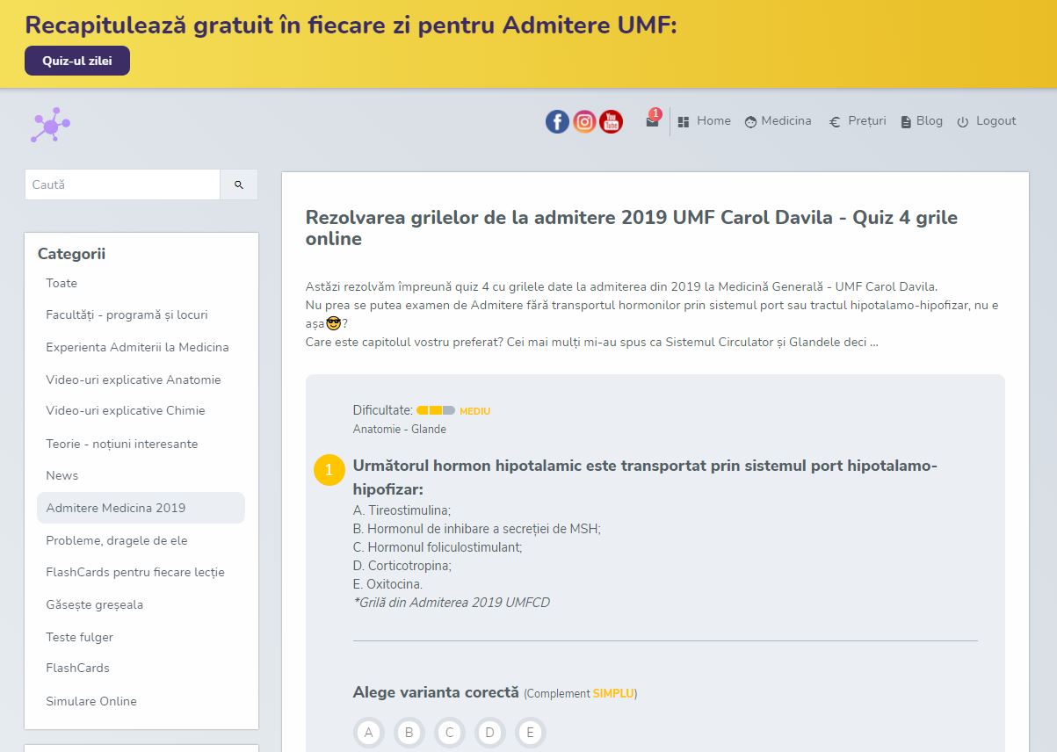Open the Blog page
The width and height of the screenshot is (1057, 752).
(x=930, y=121)
